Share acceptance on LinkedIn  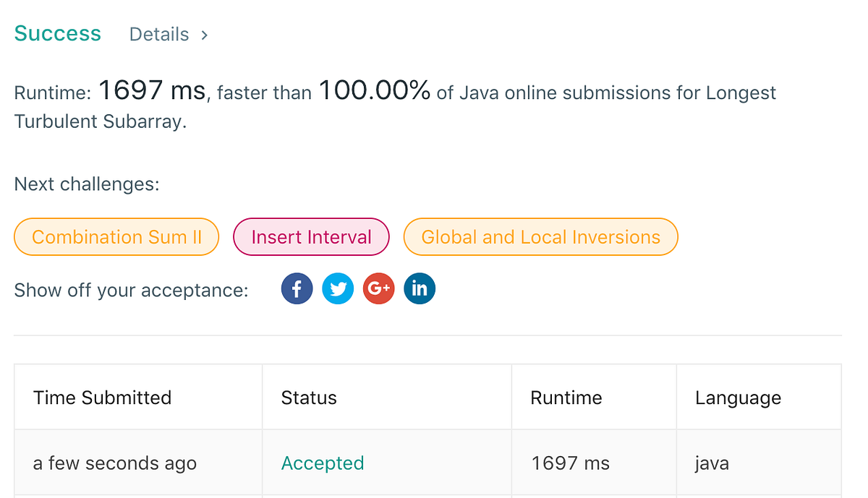[x=420, y=289]
